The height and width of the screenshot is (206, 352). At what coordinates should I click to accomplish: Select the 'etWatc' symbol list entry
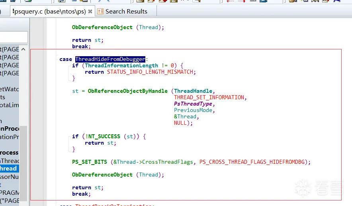pos(10,89)
